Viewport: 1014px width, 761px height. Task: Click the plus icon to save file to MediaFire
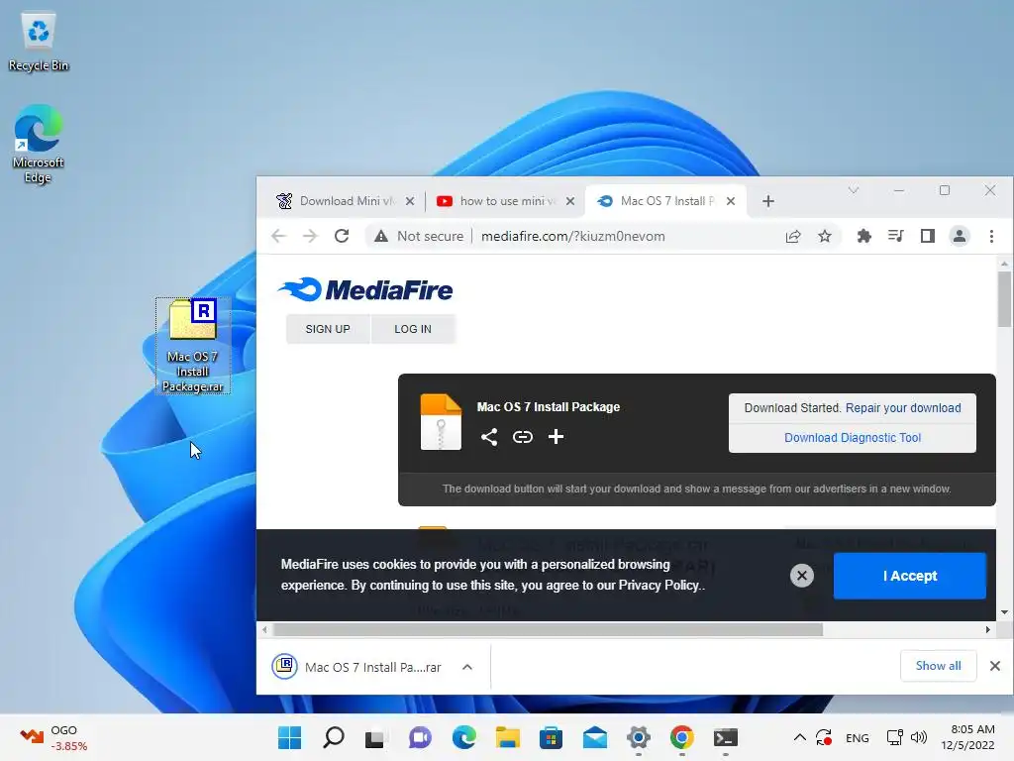pyautogui.click(x=557, y=437)
